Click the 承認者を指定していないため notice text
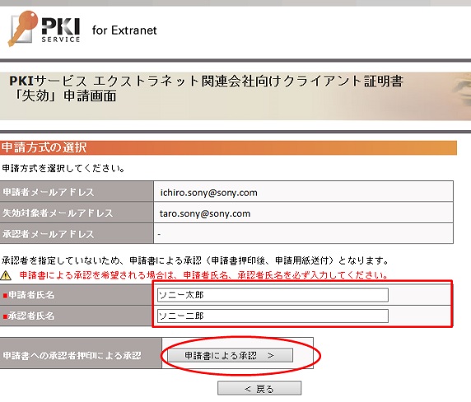 195,260
